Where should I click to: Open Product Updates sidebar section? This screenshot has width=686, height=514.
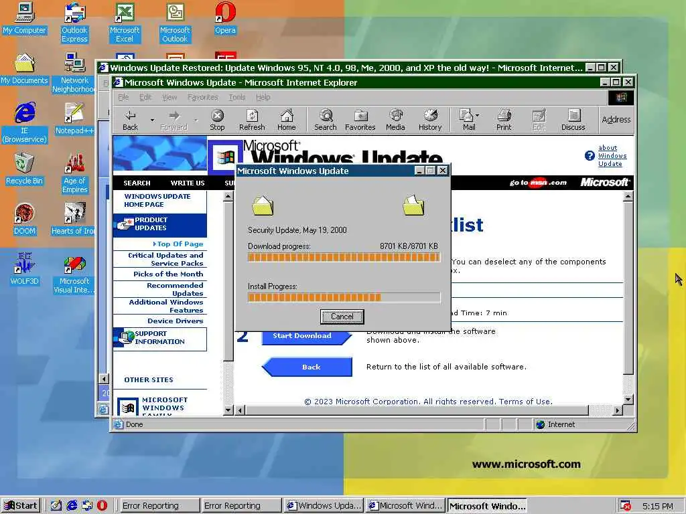tap(159, 225)
